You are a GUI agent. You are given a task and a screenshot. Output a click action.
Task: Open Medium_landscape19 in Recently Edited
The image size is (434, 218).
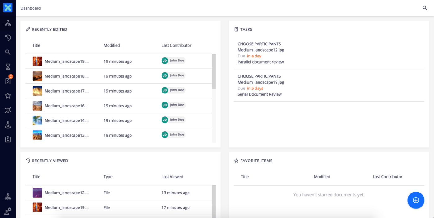[66, 61]
